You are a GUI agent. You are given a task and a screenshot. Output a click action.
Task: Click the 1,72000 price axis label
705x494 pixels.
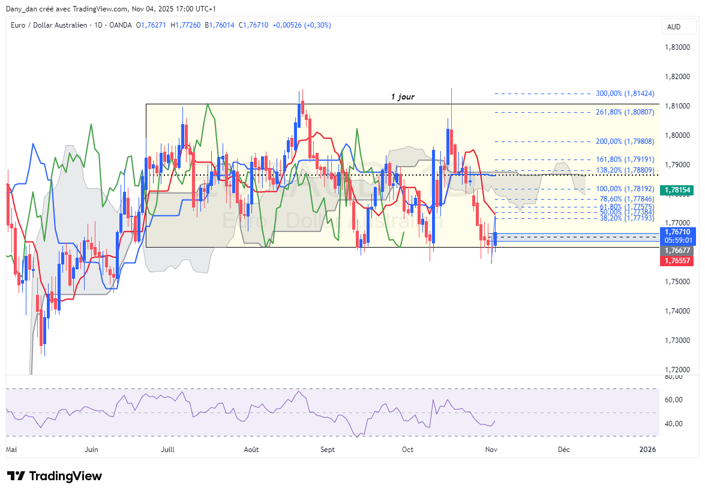pos(677,370)
